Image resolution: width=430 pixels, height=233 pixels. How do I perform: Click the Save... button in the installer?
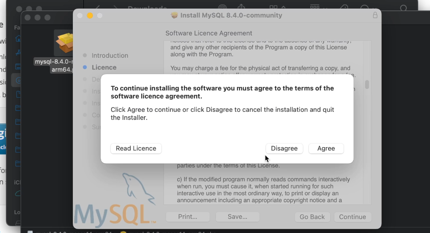point(237,217)
